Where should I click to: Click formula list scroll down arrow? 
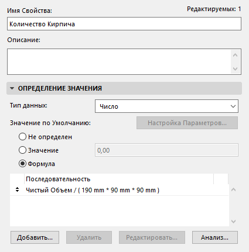(233, 222)
